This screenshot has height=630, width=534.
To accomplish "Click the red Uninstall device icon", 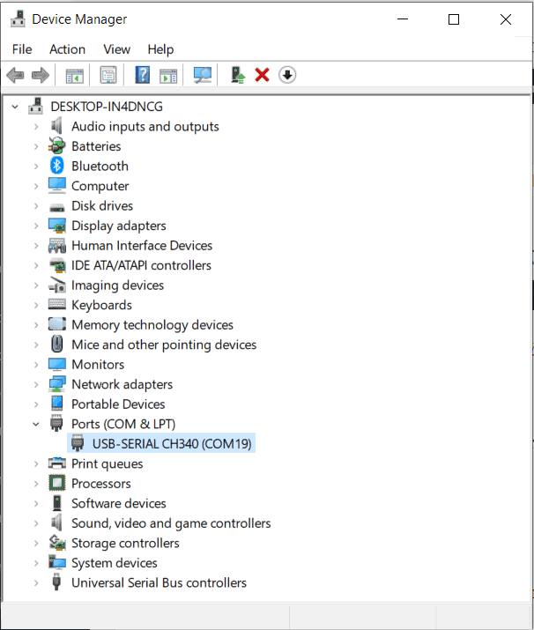I will tap(262, 76).
